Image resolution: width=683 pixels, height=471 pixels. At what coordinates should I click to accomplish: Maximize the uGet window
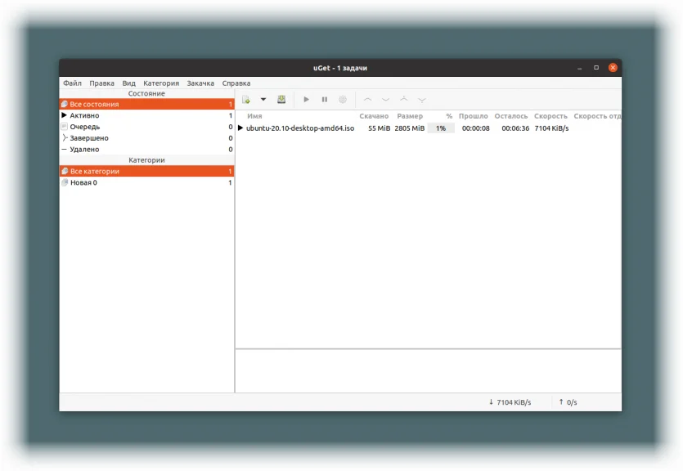pyautogui.click(x=596, y=68)
